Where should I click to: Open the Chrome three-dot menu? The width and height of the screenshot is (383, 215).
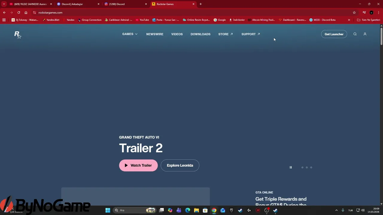(x=379, y=13)
